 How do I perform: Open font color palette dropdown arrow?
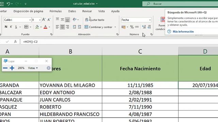(49, 27)
